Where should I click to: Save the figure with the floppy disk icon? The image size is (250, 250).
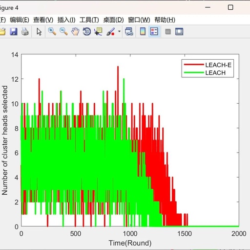click(14, 31)
